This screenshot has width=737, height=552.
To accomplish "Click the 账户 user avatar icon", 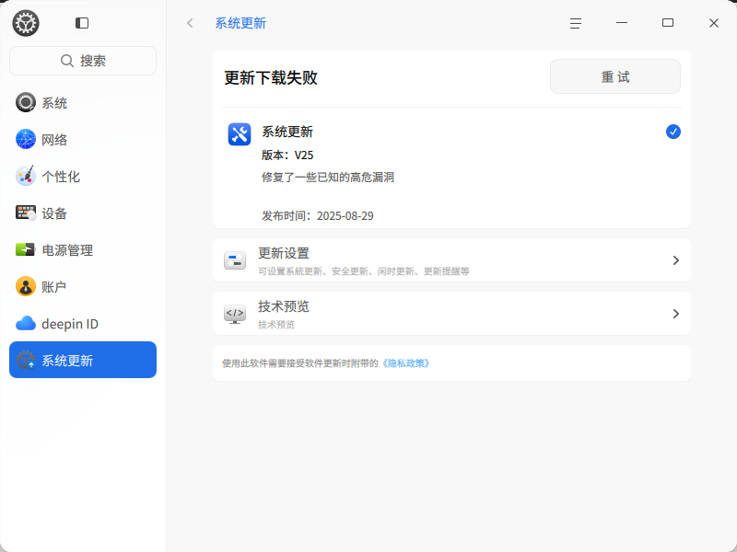I will pos(26,286).
